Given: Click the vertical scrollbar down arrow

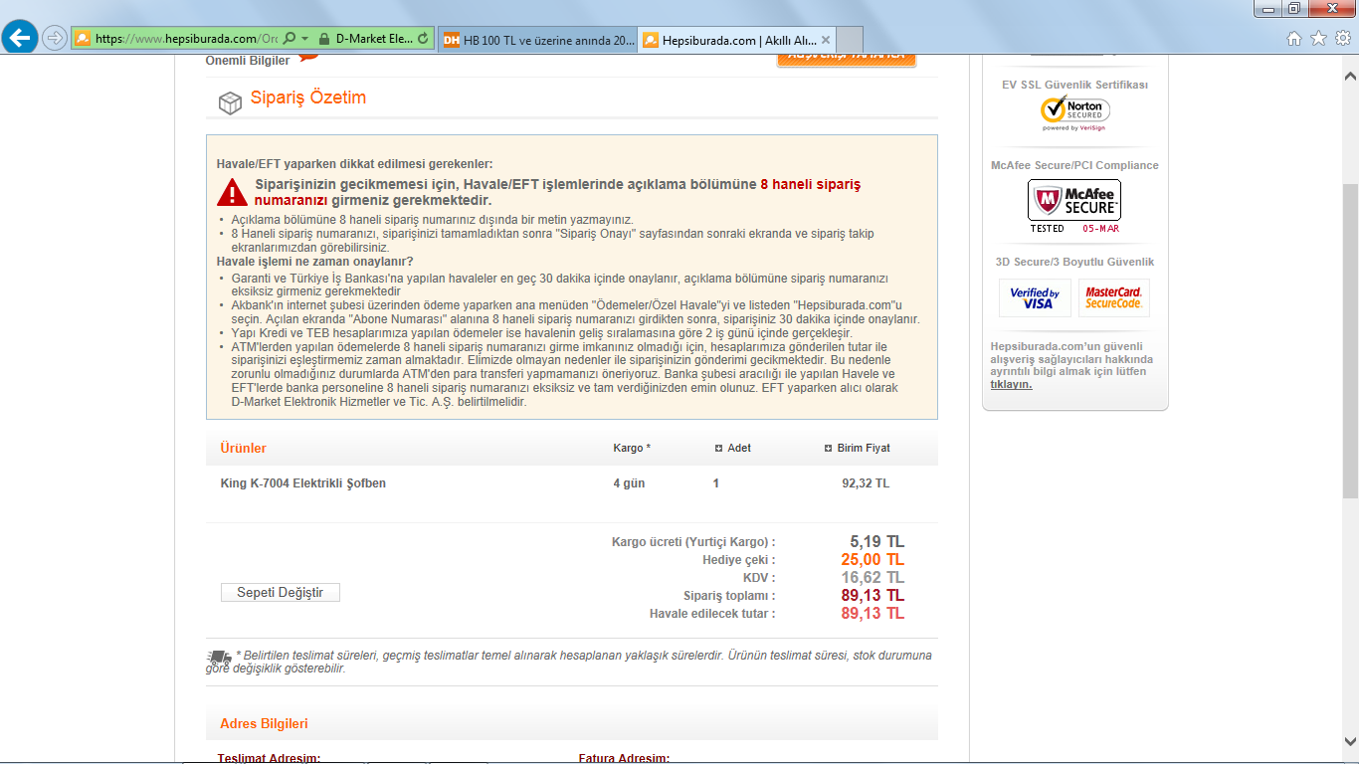Looking at the screenshot, I should click(1350, 741).
